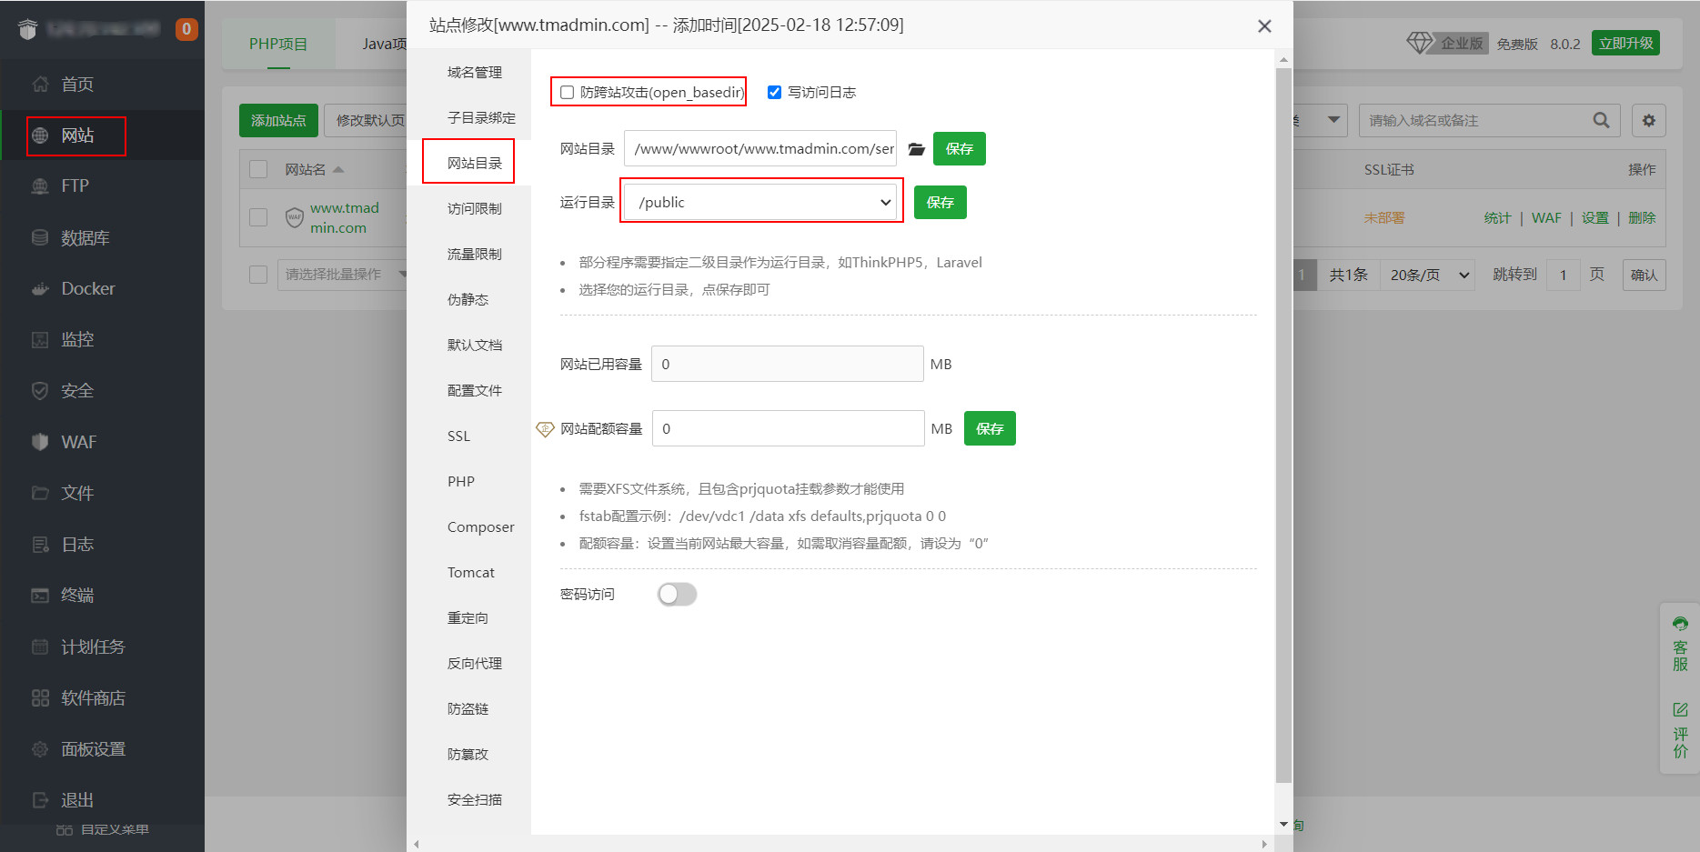Image resolution: width=1700 pixels, height=852 pixels.
Task: Click the search magnifier icon
Action: (1601, 120)
